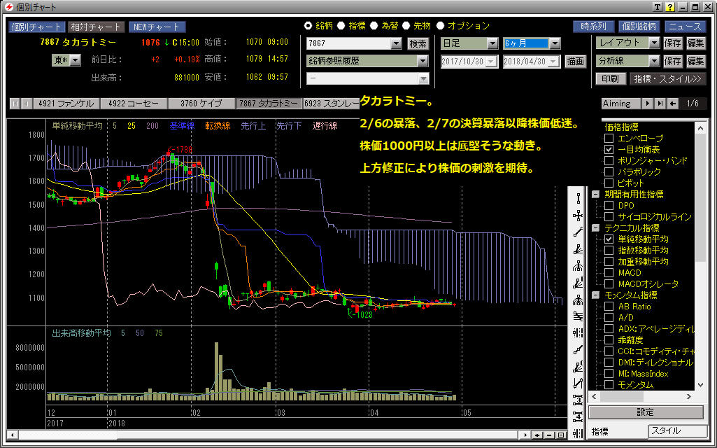Uncheck the 単純移動平均 indicator

[609, 239]
